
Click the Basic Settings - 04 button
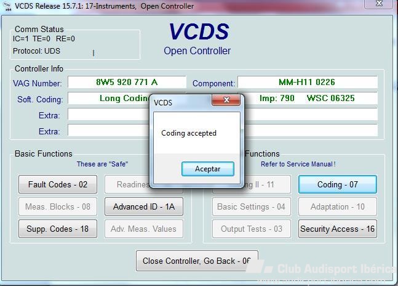252,206
